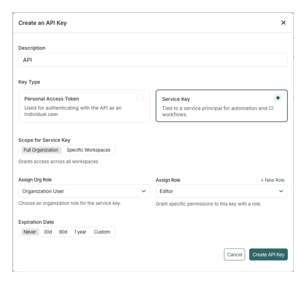306x284 pixels.
Task: Click the Cancel button
Action: pos(234,255)
